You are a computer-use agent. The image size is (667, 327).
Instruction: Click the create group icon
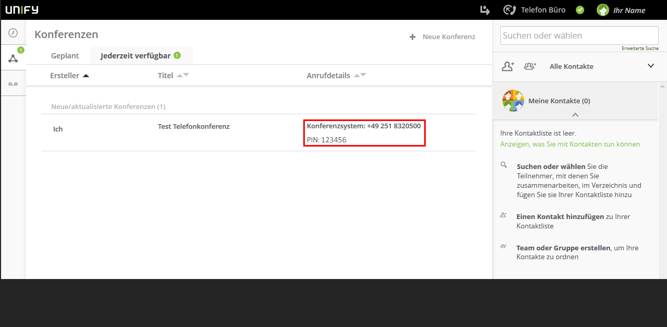(530, 66)
